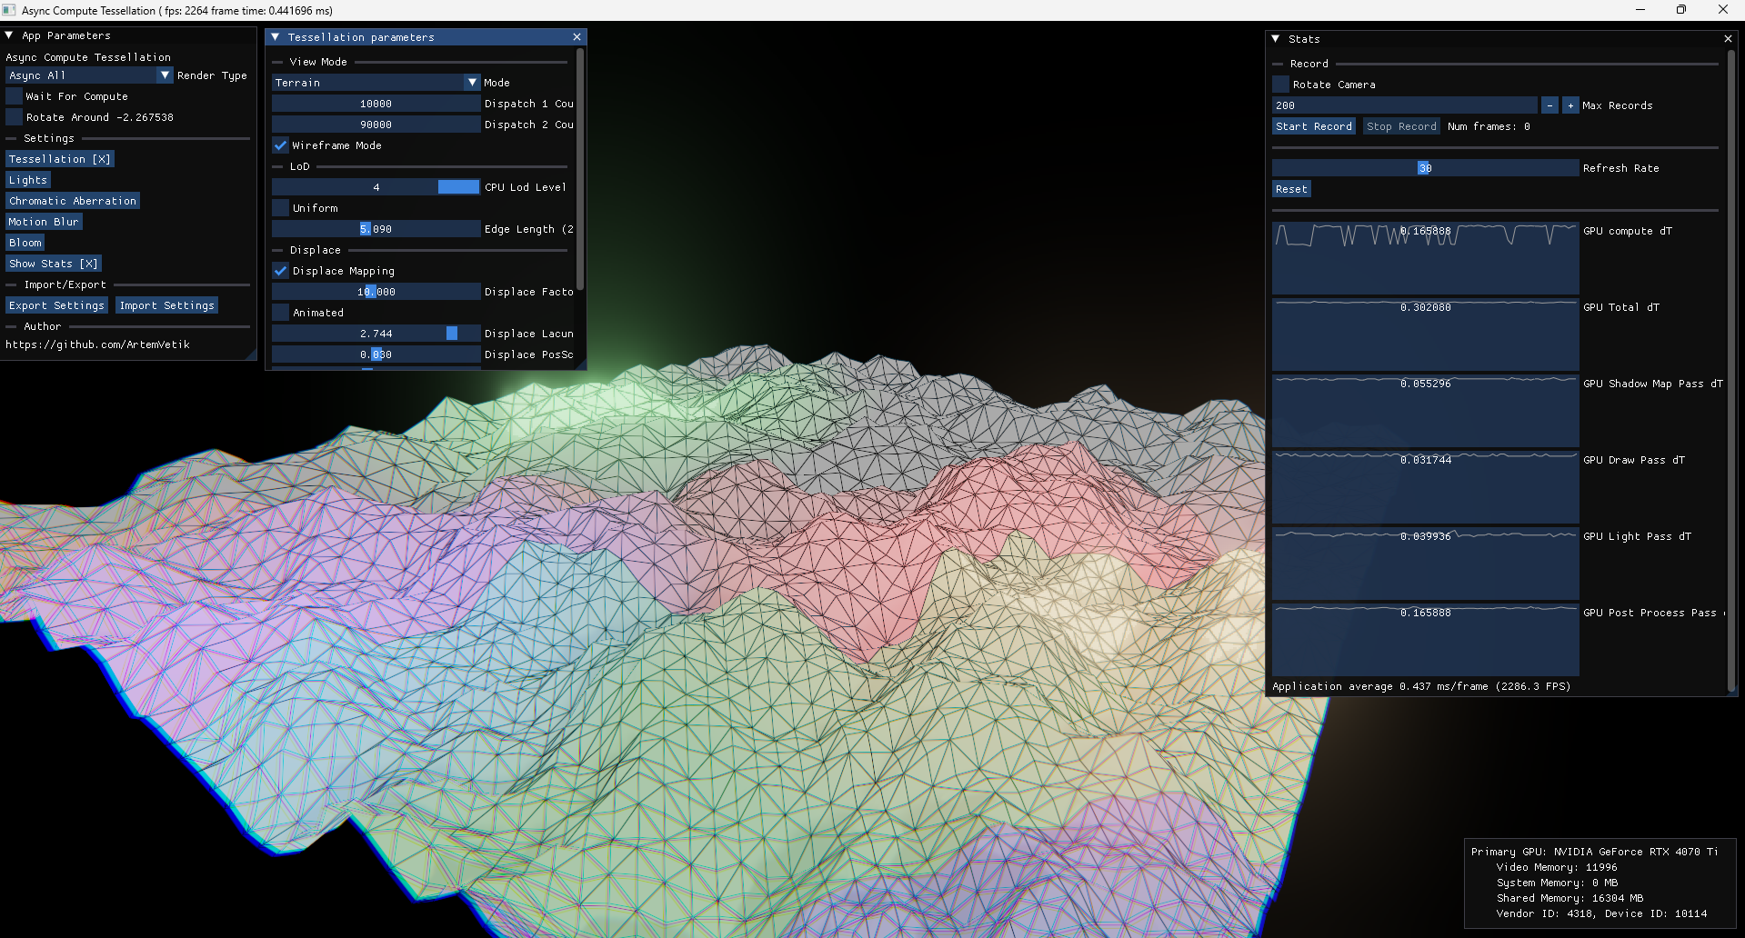Click the Dispatch 2 count field 90000
This screenshot has width=1745, height=938.
pyautogui.click(x=376, y=125)
